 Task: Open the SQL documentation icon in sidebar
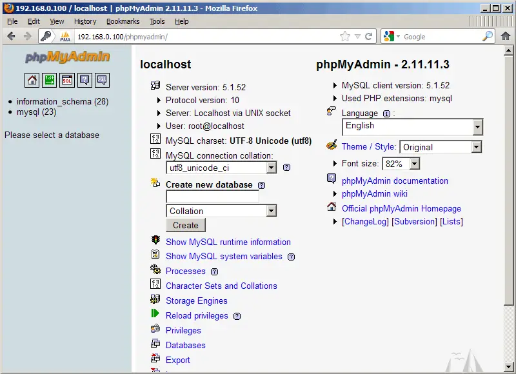[102, 80]
